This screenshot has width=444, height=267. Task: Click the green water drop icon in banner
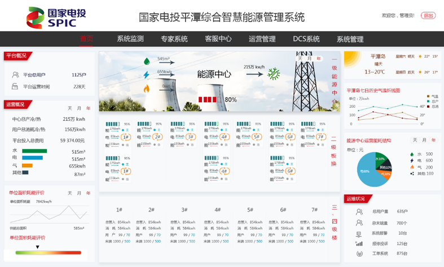point(147,60)
